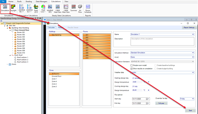Image resolution: width=198 pixels, height=114 pixels.
Task: Open the Heat Loss calculation
Action: 43,8
